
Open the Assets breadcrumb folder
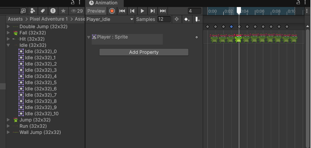click(x=15, y=19)
